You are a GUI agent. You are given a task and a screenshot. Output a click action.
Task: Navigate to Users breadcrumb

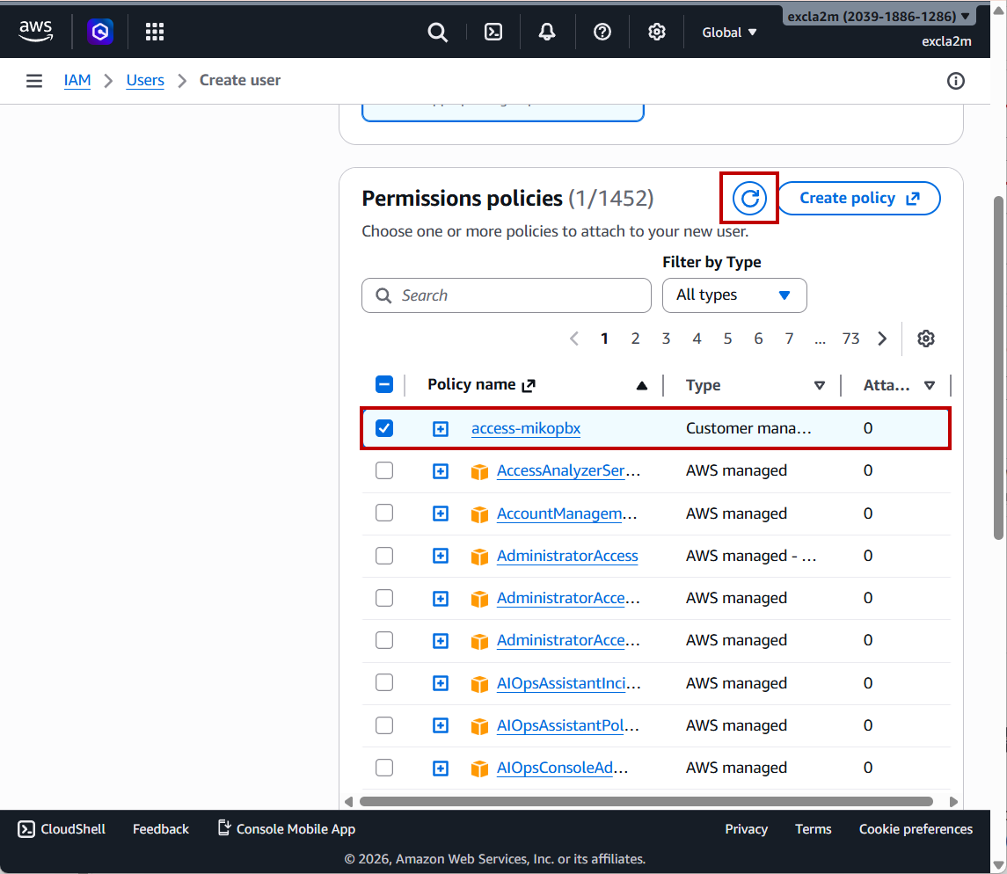coord(145,80)
